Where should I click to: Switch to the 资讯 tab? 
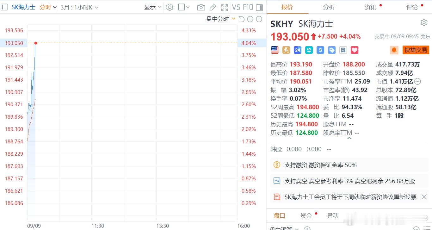(x=371, y=7)
